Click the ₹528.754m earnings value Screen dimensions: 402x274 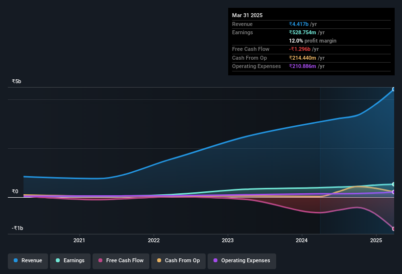(x=302, y=32)
